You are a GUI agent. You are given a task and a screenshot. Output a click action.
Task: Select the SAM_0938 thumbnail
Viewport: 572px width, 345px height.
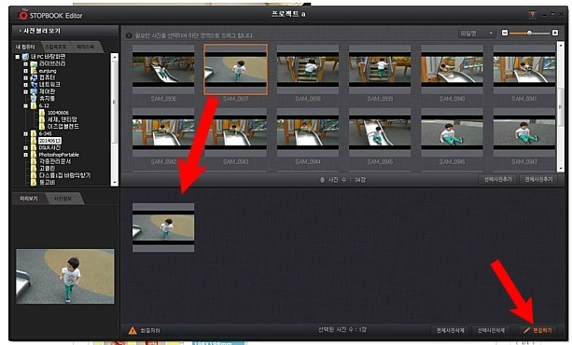[308, 69]
